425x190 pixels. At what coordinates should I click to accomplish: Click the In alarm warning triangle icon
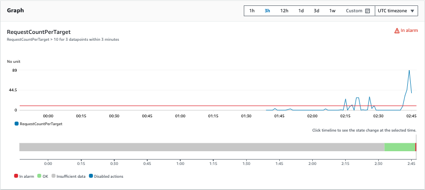(x=397, y=30)
